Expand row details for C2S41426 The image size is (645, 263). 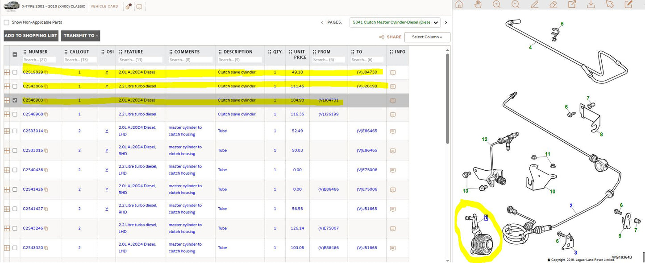pos(7,189)
